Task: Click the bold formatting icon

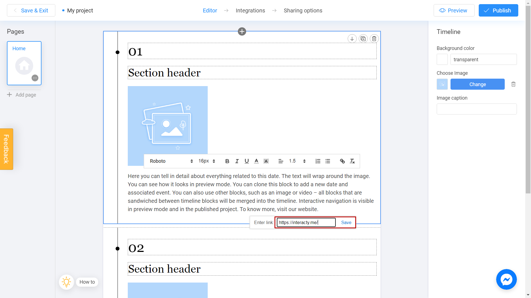Action: click(227, 161)
